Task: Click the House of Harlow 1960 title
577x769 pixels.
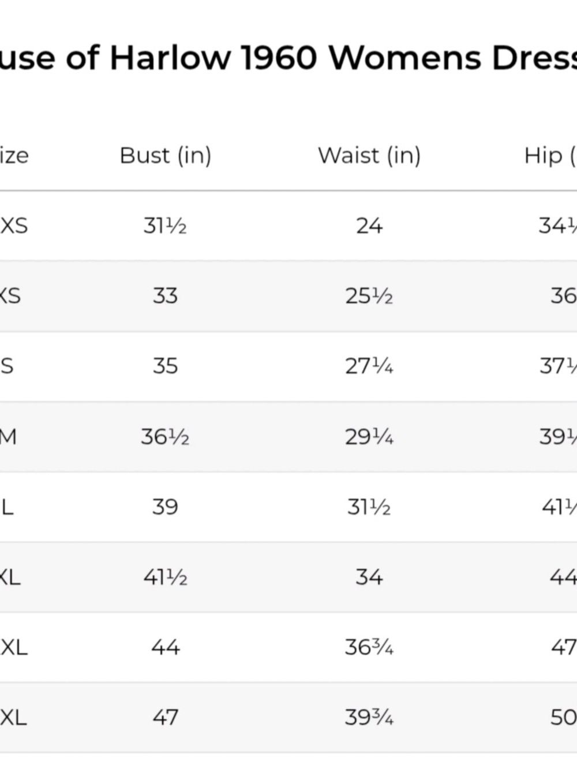Action: pos(288,58)
